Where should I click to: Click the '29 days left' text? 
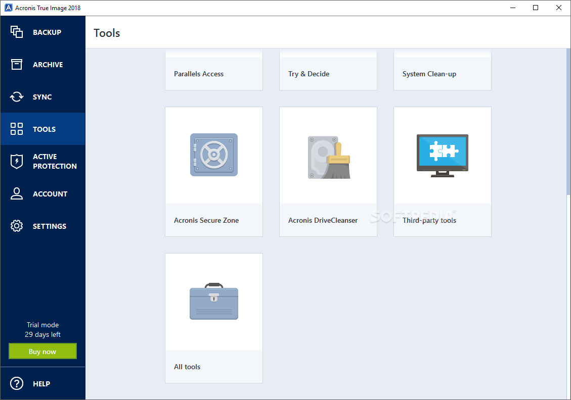click(42, 334)
